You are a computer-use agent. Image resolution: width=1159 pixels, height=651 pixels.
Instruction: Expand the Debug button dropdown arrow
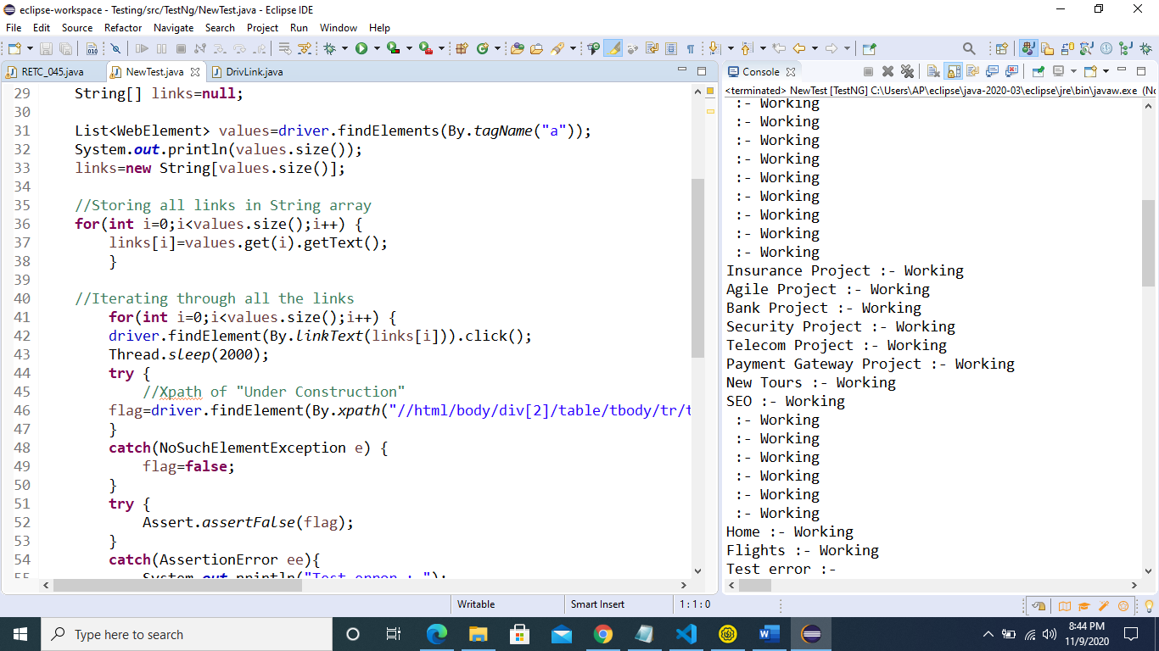click(344, 49)
